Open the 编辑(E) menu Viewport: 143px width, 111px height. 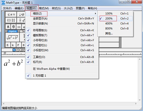[x=19, y=8]
